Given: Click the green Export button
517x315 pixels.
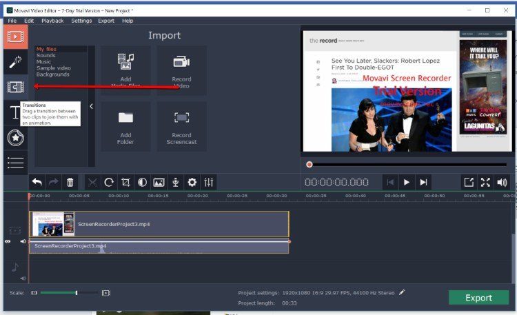Looking at the screenshot, I should 478,298.
